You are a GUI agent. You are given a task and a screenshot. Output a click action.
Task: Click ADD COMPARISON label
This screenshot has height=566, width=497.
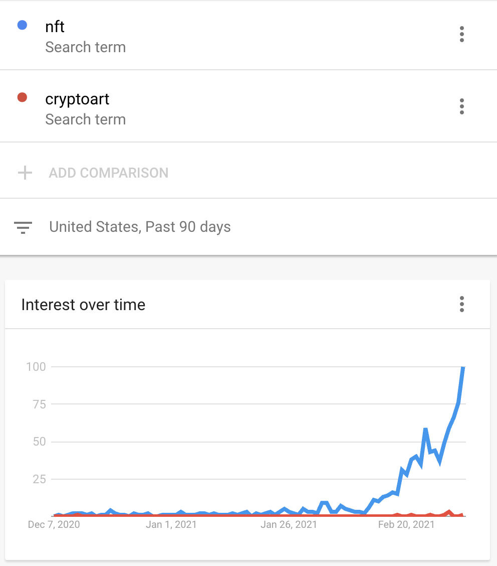[x=109, y=173]
